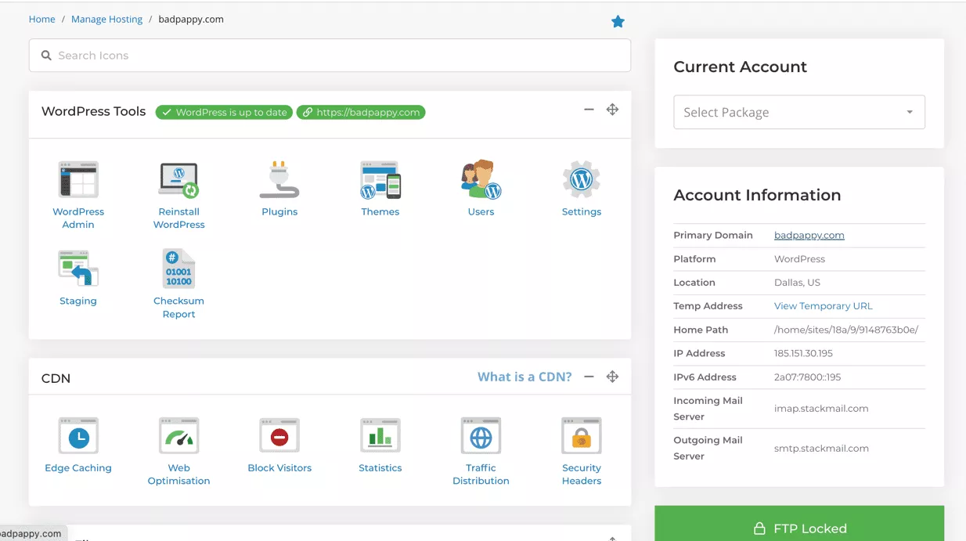The image size is (966, 541).
Task: Open Edge Caching clock icon
Action: (78, 436)
